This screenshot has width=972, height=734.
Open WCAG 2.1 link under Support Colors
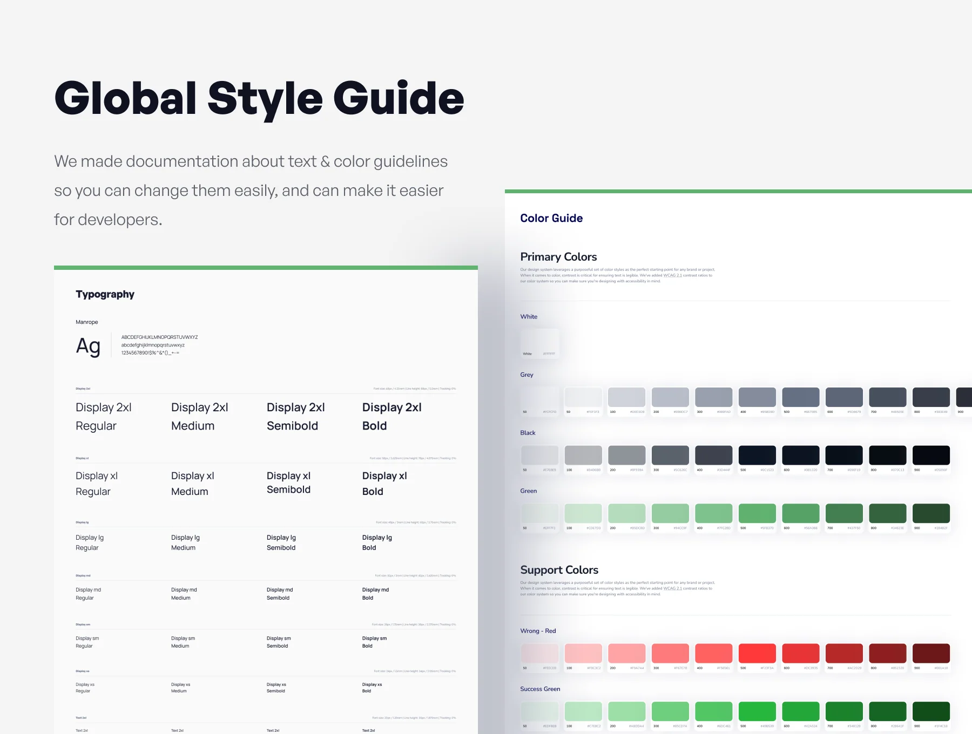pyautogui.click(x=672, y=588)
